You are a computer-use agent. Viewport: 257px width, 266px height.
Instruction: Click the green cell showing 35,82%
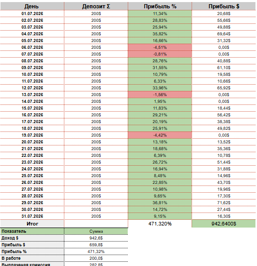pyautogui.click(x=160, y=34)
